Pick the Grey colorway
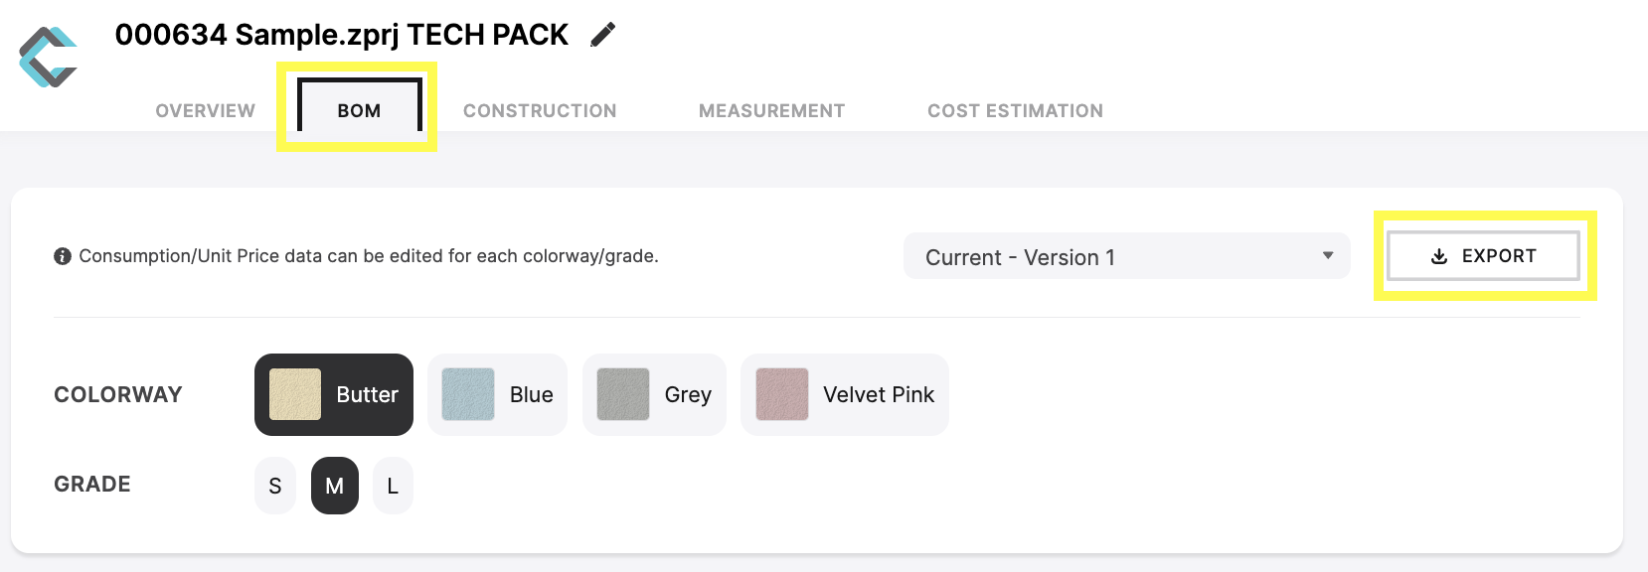The width and height of the screenshot is (1648, 572). [x=654, y=394]
